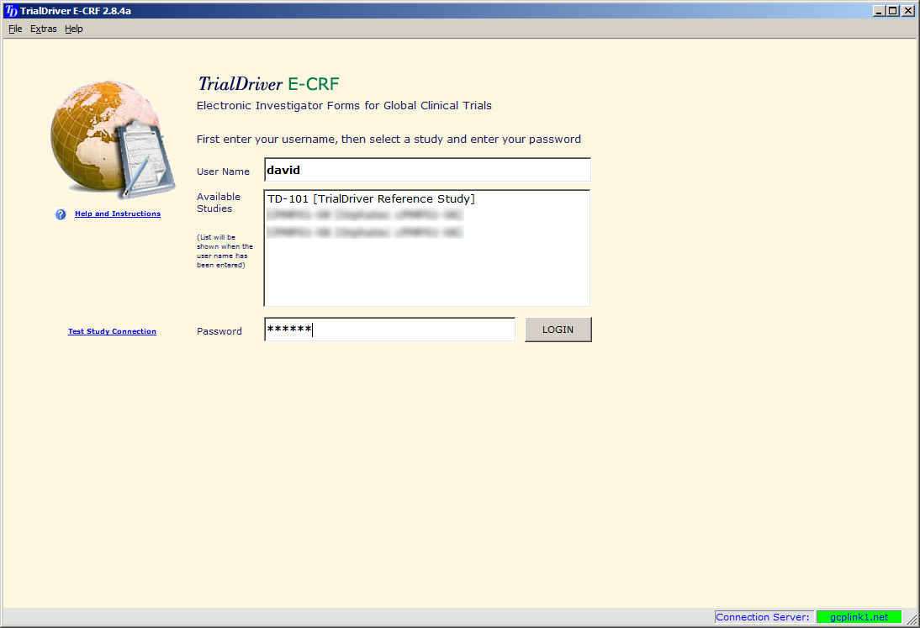Image resolution: width=920 pixels, height=628 pixels.
Task: Minimize the TrialDriver E-CRF window
Action: coord(880,11)
